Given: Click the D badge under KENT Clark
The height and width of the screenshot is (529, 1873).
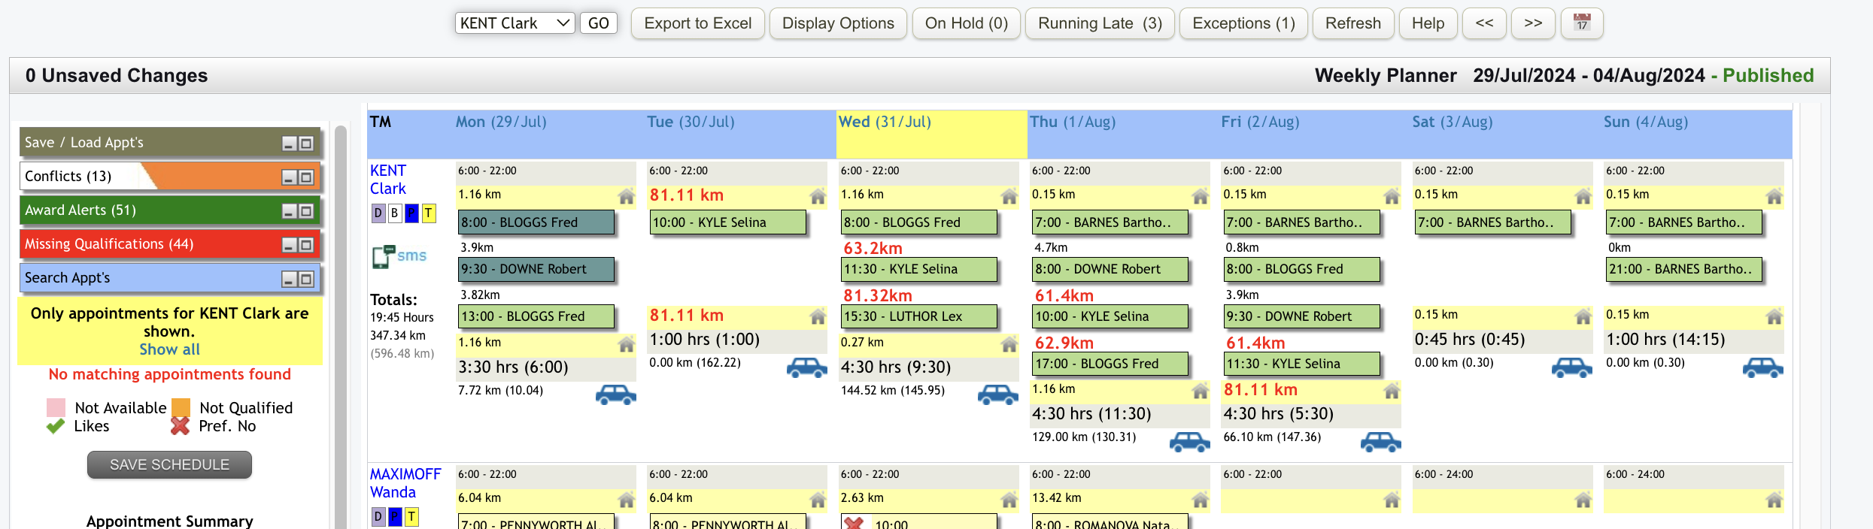Looking at the screenshot, I should (x=378, y=213).
